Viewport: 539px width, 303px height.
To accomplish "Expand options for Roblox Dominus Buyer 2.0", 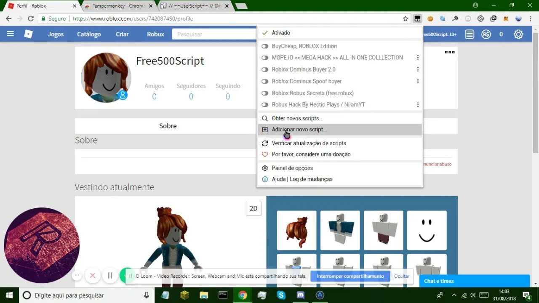I will [418, 69].
